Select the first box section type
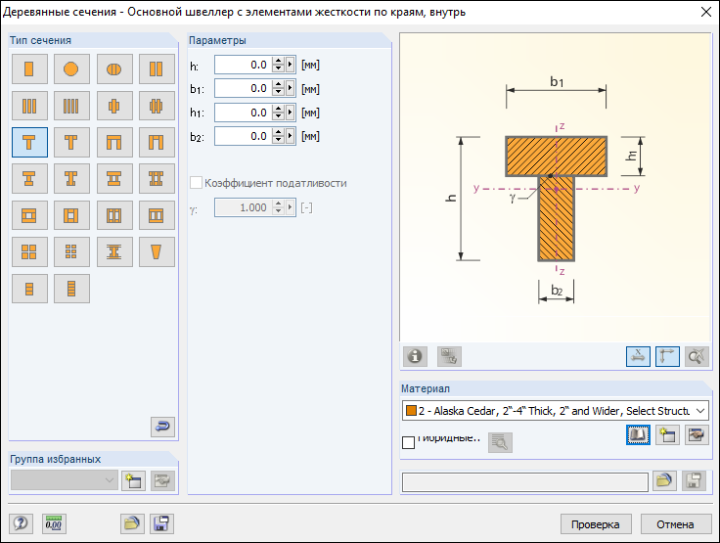 (29, 215)
